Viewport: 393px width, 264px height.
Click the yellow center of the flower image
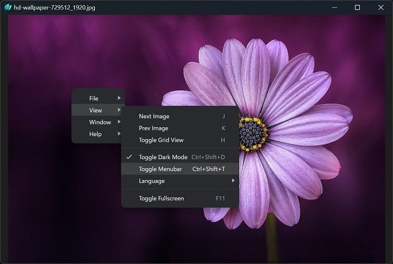[253, 133]
